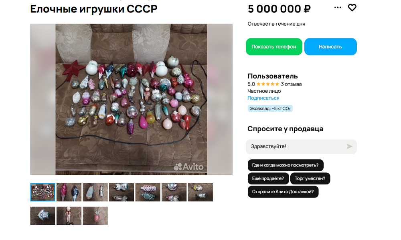This screenshot has height=240, width=401.
Task: Follow seller via Подписаться link
Action: 263,98
